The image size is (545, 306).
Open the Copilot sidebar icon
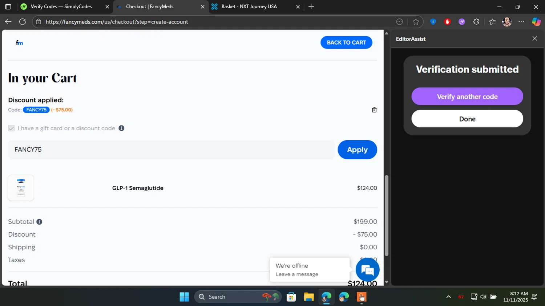(536, 22)
